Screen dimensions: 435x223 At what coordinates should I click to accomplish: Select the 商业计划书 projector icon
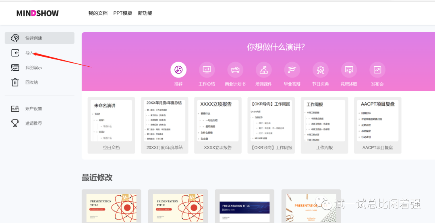coord(235,70)
